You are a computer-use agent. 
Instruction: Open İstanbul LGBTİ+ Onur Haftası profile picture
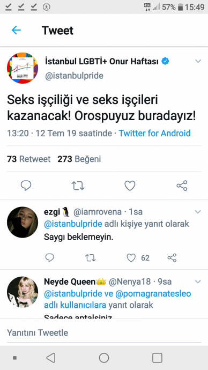click(x=23, y=68)
